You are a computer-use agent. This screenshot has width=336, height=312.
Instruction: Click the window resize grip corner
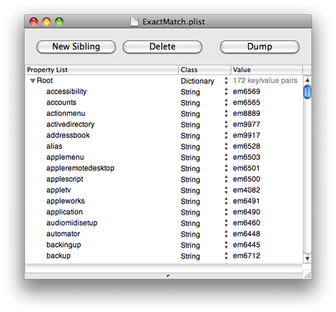pyautogui.click(x=307, y=275)
